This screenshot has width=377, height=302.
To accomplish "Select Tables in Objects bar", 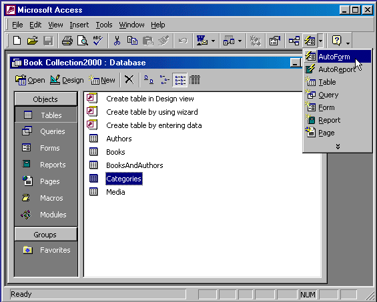I will (x=46, y=115).
